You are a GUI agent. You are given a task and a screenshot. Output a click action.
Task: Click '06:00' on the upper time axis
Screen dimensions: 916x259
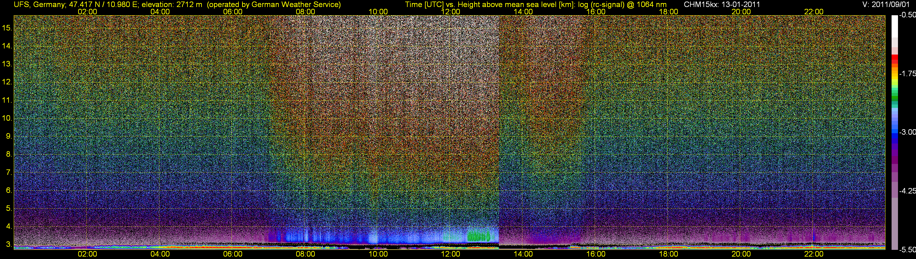pyautogui.click(x=233, y=12)
